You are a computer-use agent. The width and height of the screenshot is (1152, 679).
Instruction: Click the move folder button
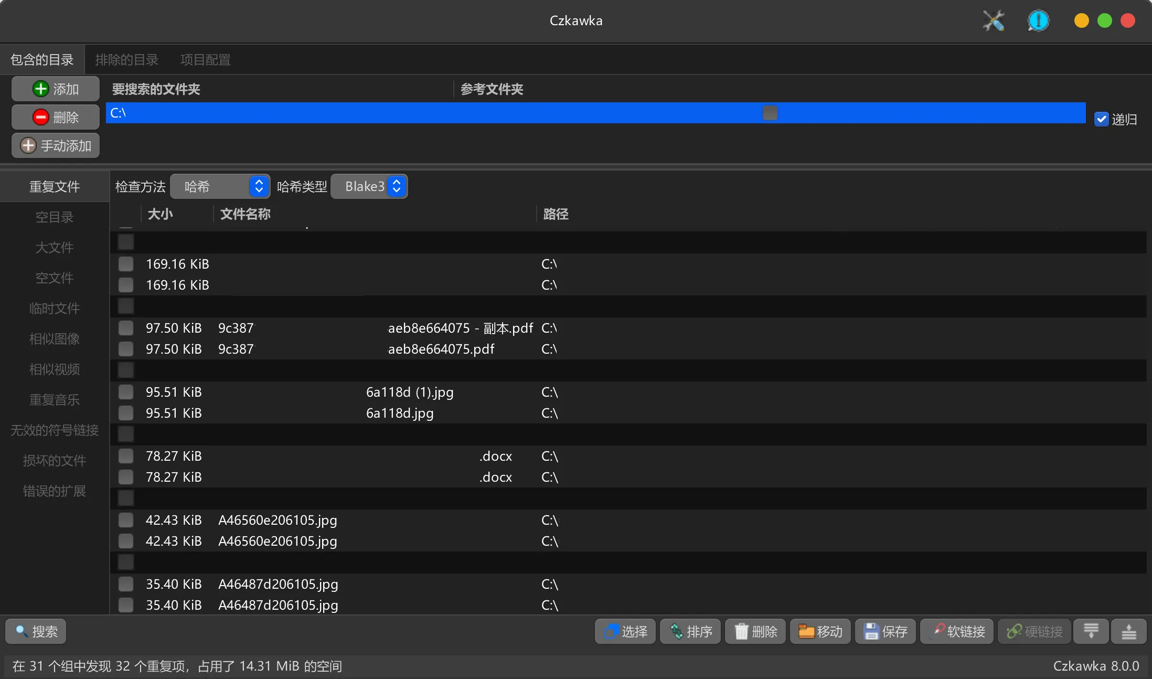click(820, 631)
